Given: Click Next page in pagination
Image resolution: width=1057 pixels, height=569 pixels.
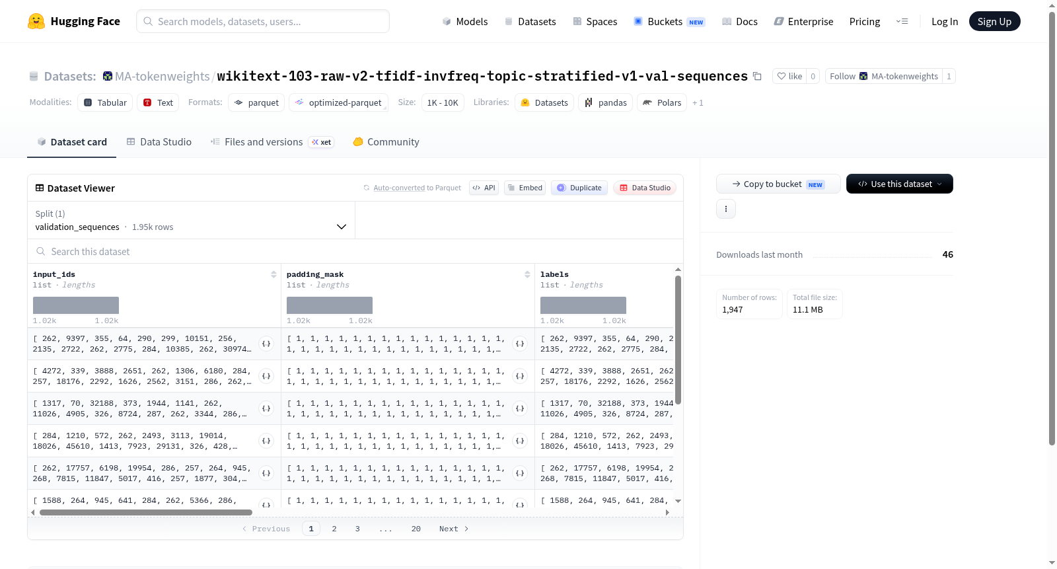Looking at the screenshot, I should click(x=454, y=529).
